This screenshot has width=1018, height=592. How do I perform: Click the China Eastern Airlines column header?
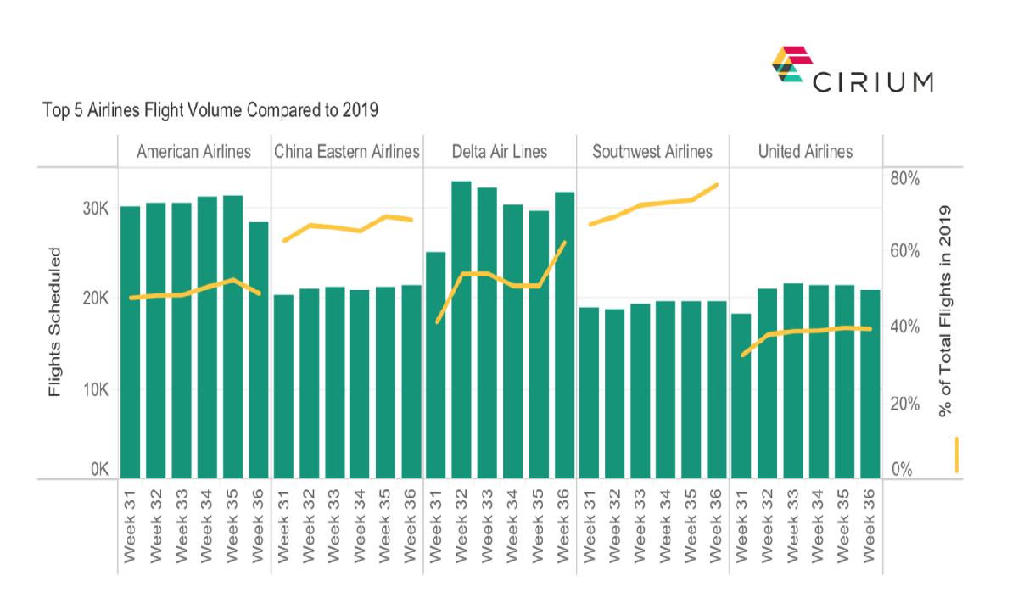(347, 152)
